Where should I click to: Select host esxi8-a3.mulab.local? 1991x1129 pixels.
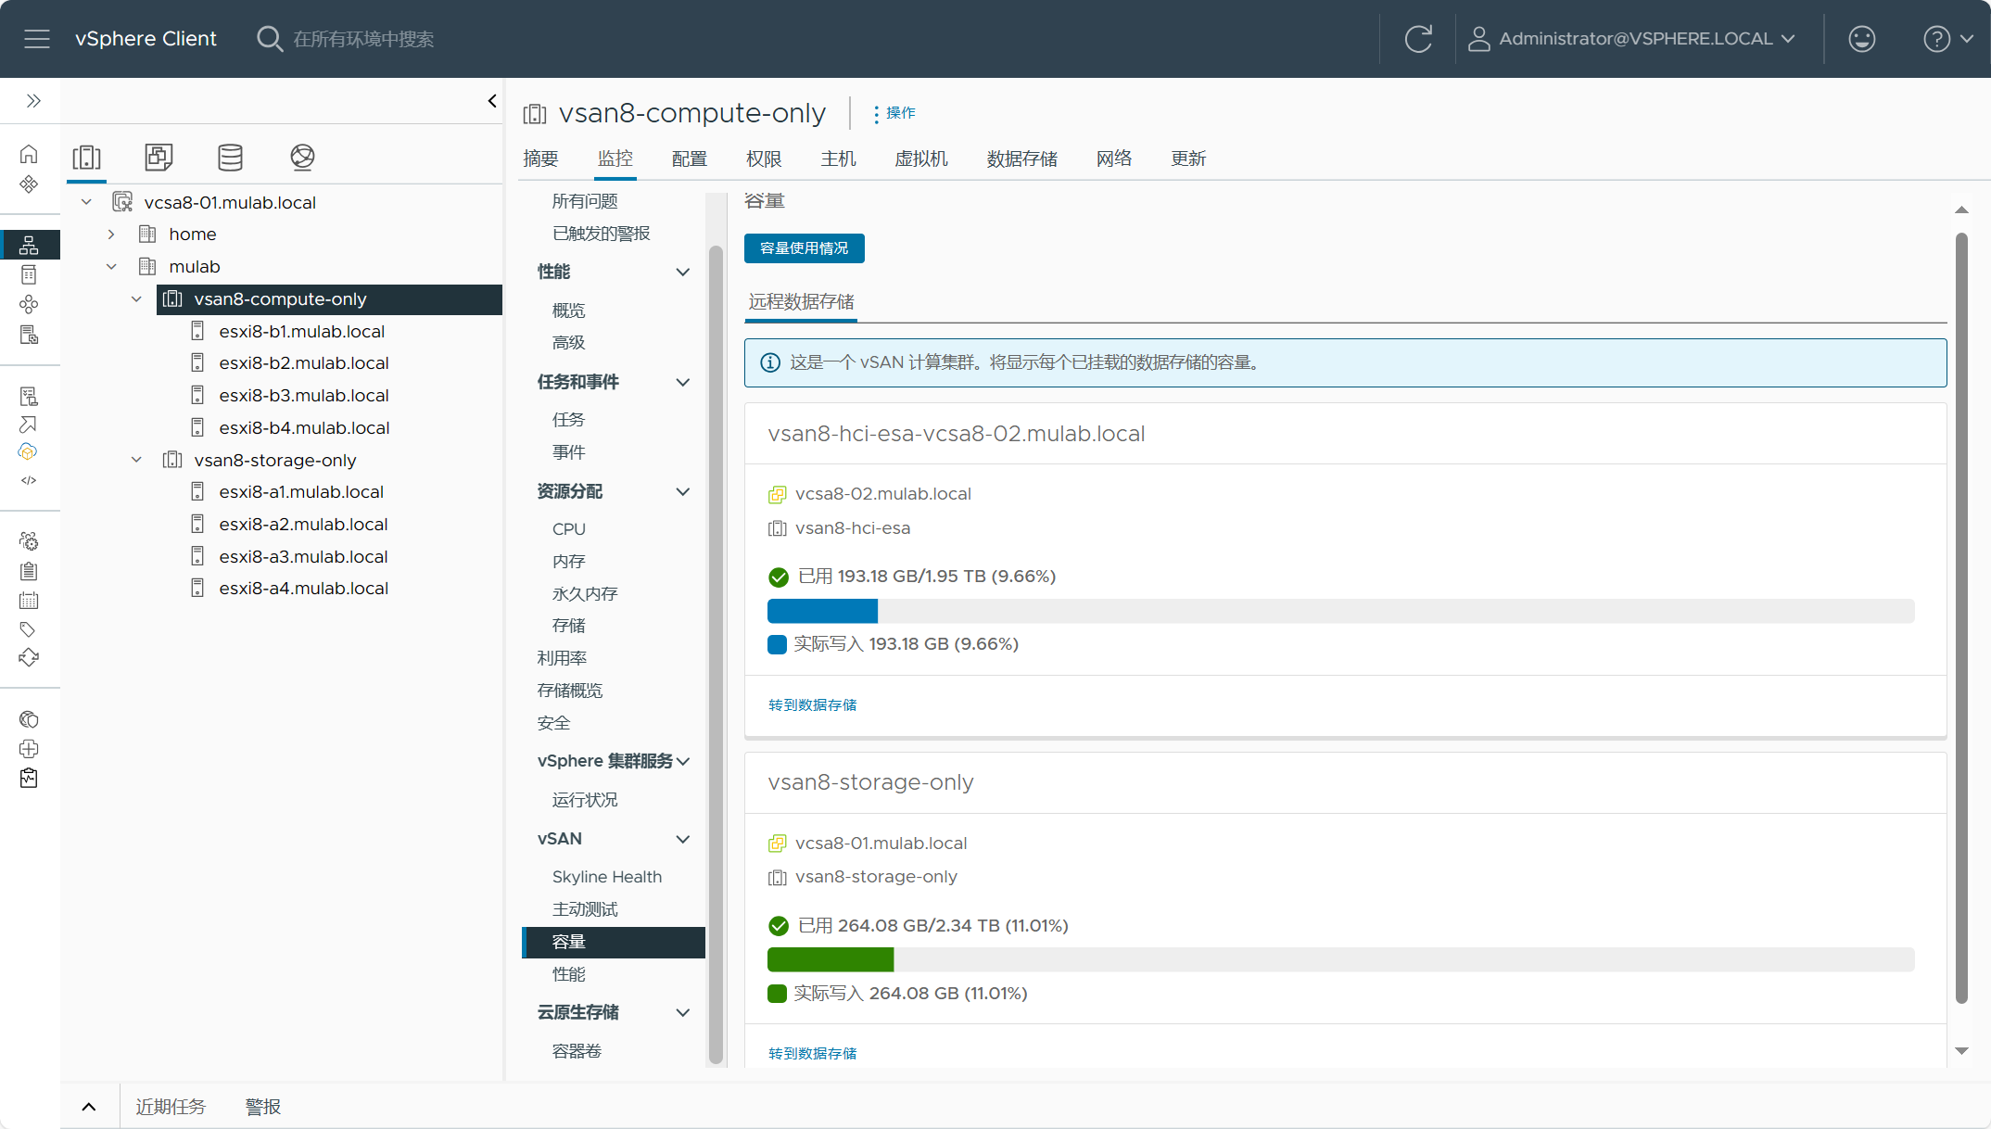click(303, 557)
